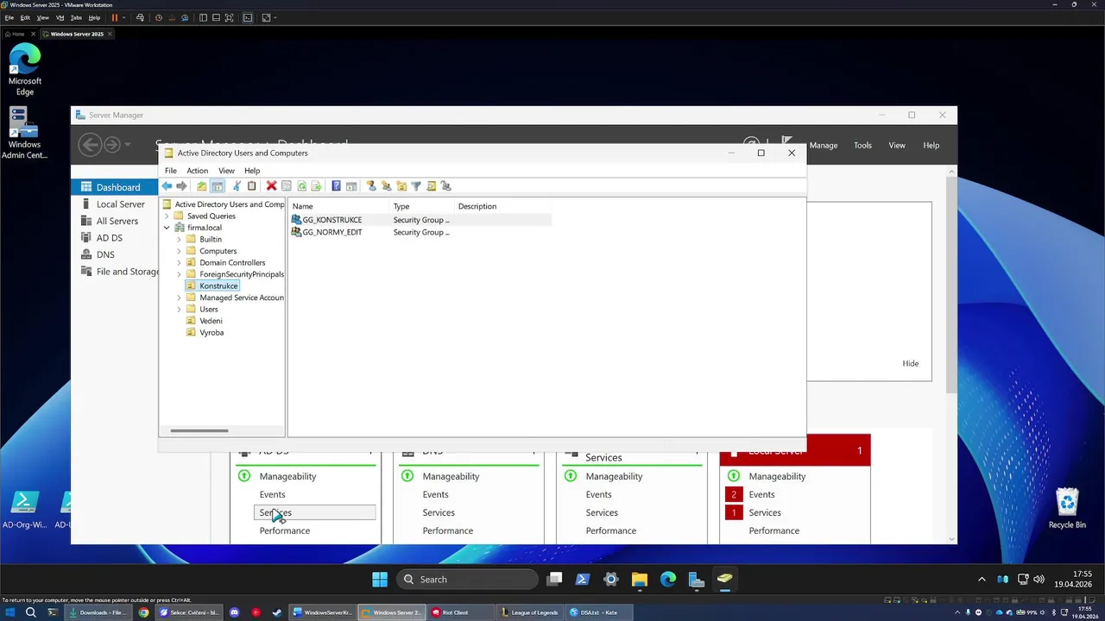This screenshot has width=1105, height=621.
Task: Create a new group via toolbar icon
Action: pyautogui.click(x=386, y=186)
